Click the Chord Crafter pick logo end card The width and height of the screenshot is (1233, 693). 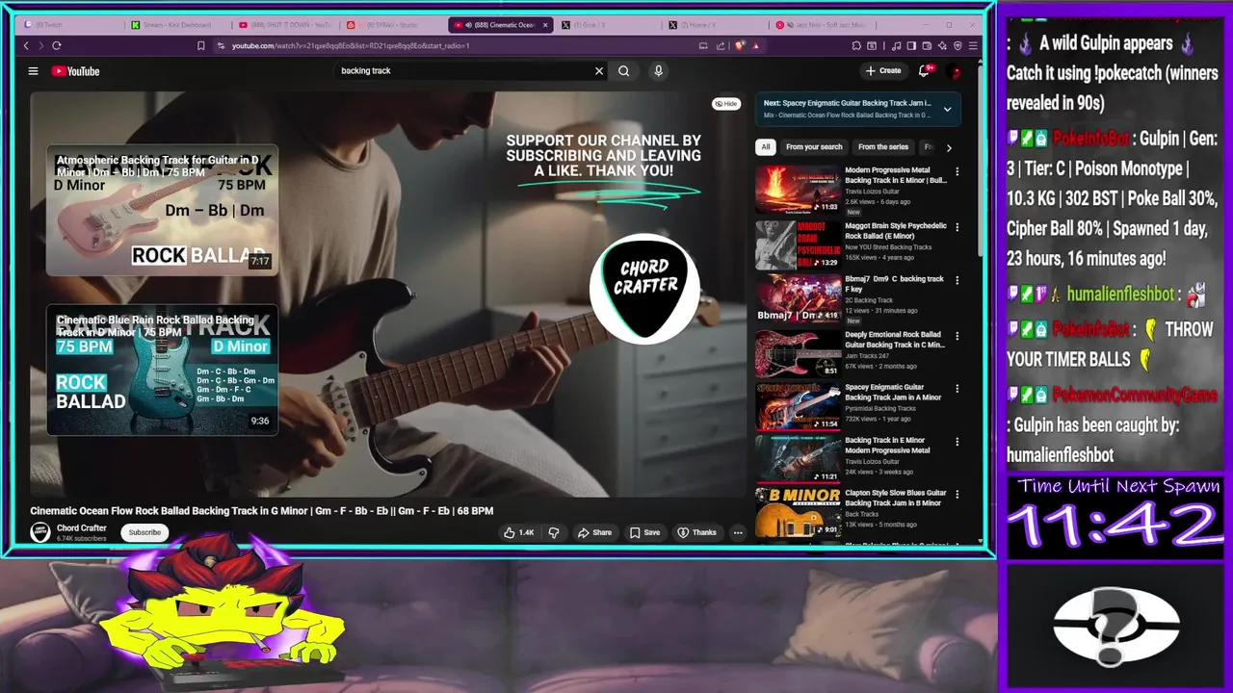click(x=644, y=288)
